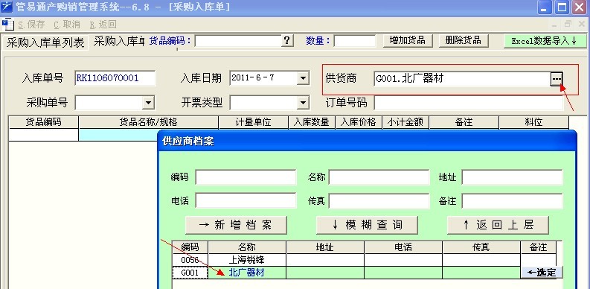Click the 新增档案 button
This screenshot has height=289, width=590.
[x=237, y=225]
